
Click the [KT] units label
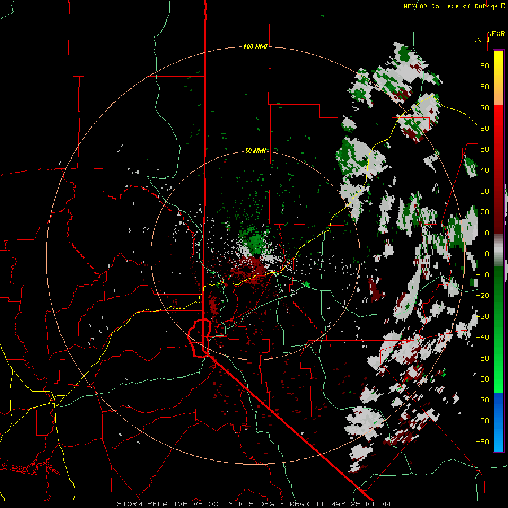[481, 39]
